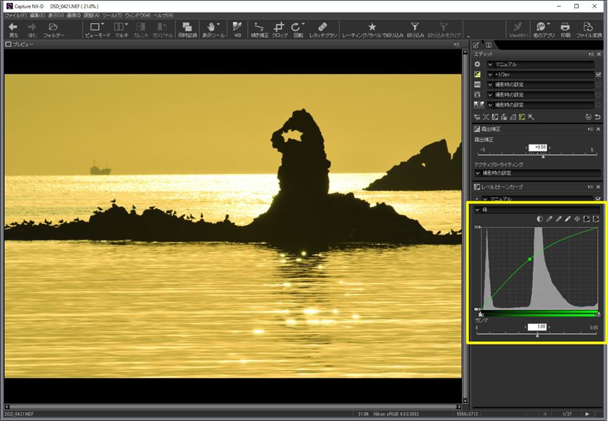Click the white balance icon in Edit list

pyautogui.click(x=477, y=84)
